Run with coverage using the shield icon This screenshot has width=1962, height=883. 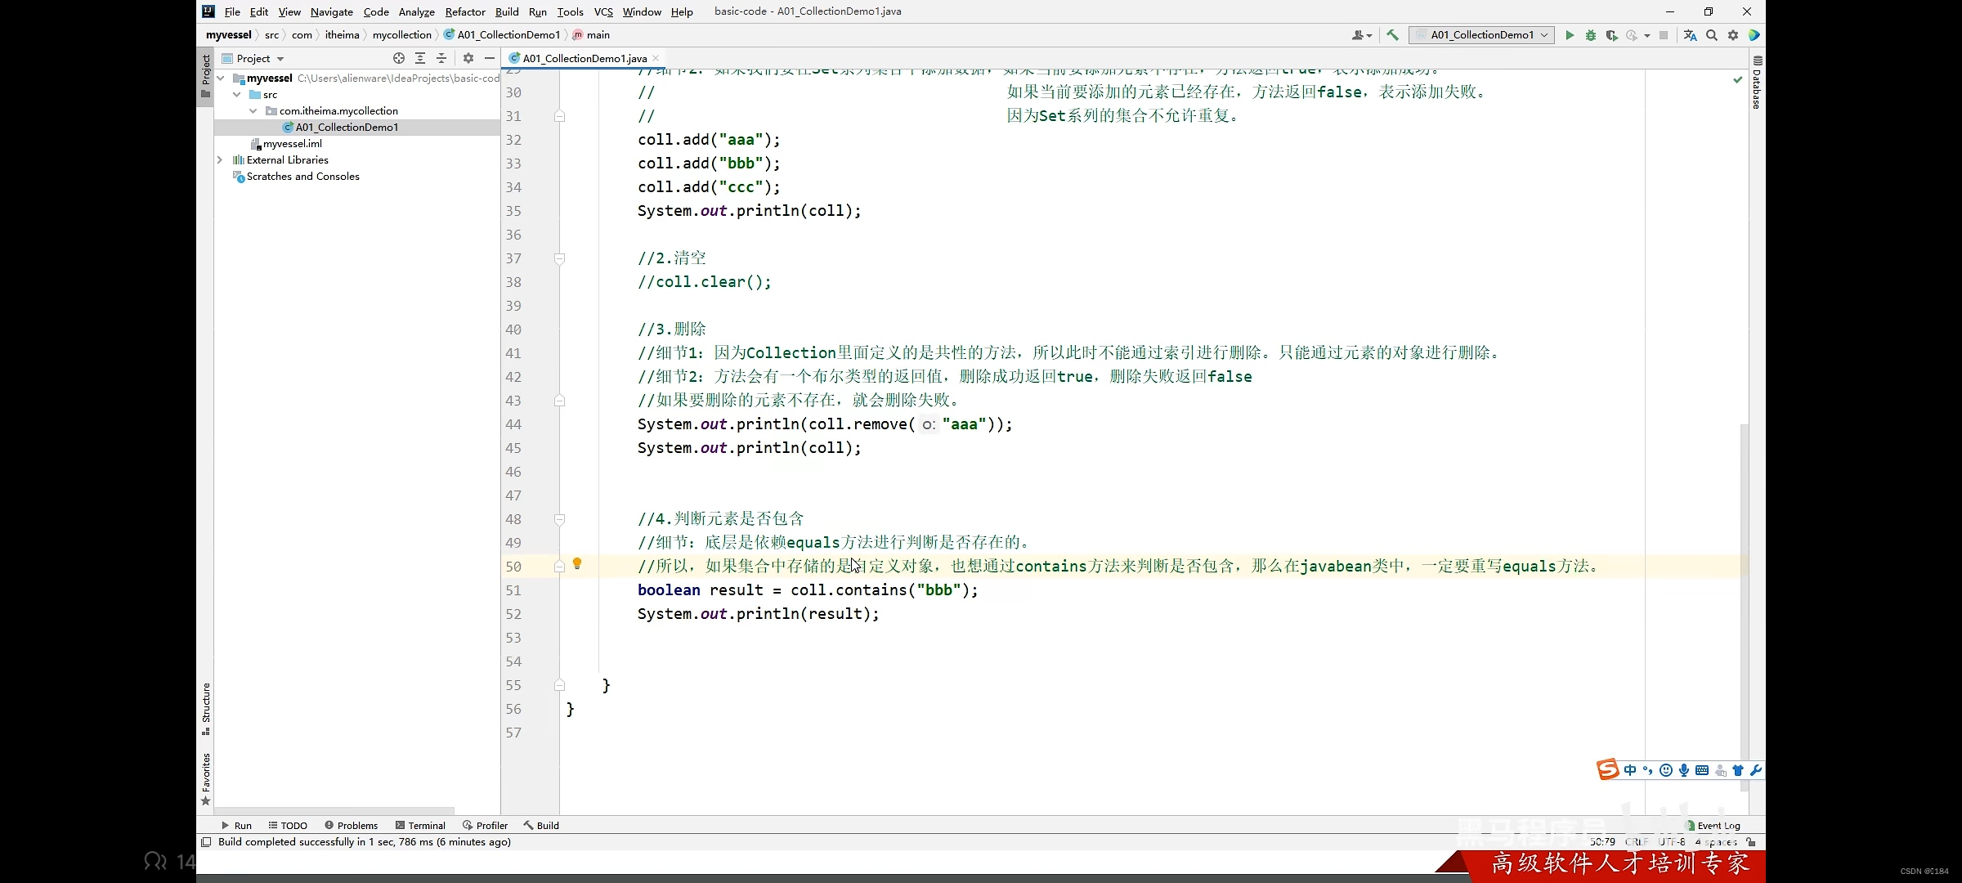click(1612, 35)
